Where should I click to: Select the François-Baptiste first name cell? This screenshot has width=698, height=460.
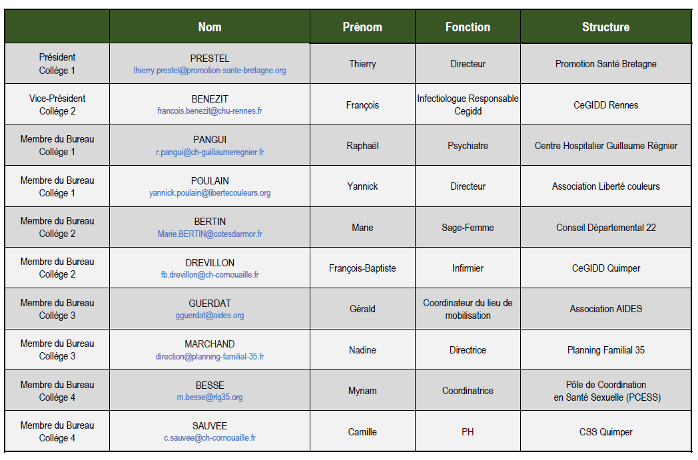point(362,268)
